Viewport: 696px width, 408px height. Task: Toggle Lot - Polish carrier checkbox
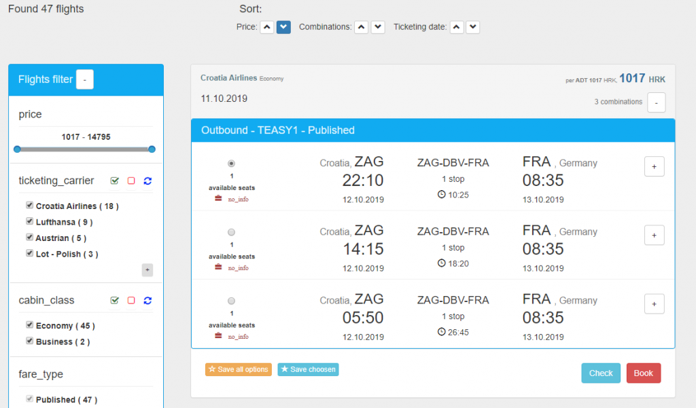[x=30, y=253]
